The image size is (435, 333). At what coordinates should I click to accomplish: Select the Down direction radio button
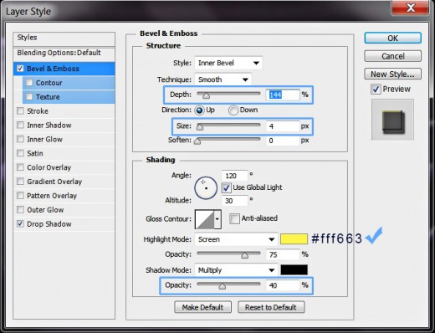coord(233,110)
